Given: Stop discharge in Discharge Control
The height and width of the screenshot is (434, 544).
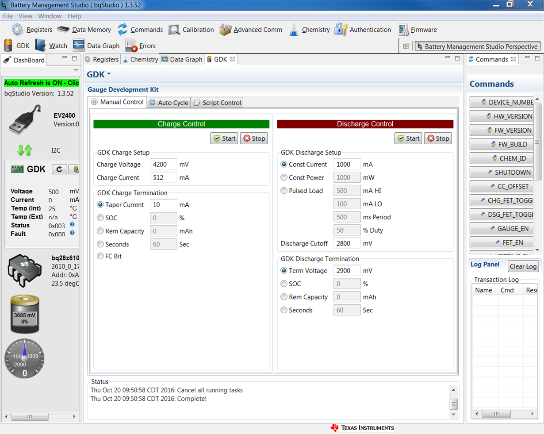Looking at the screenshot, I should 438,138.
